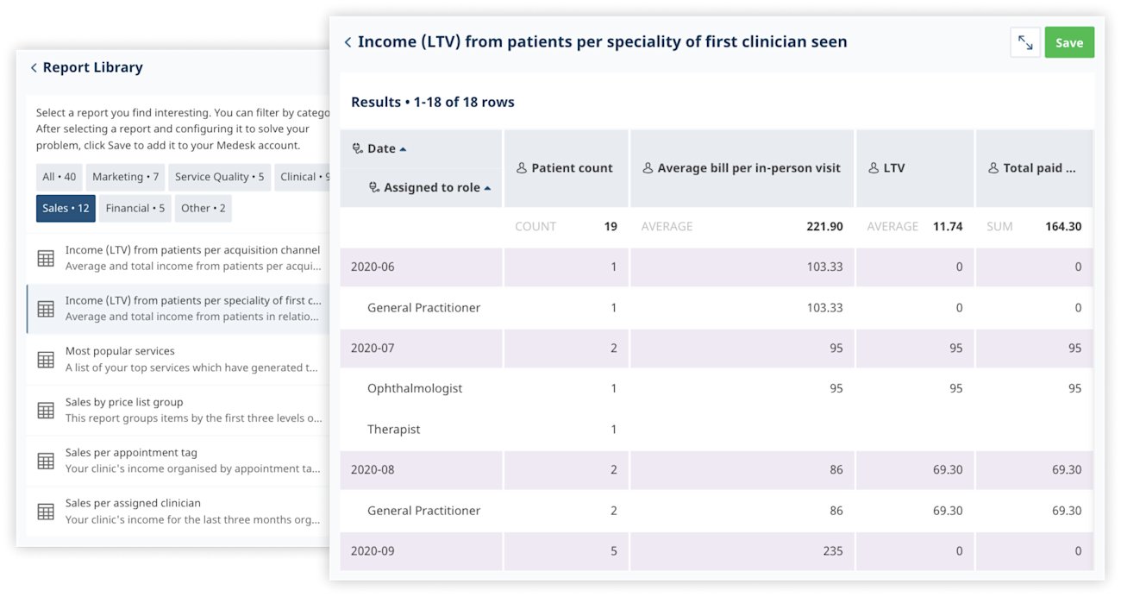
Task: Click table icon beside Sales by price list group
Action: pyautogui.click(x=46, y=411)
